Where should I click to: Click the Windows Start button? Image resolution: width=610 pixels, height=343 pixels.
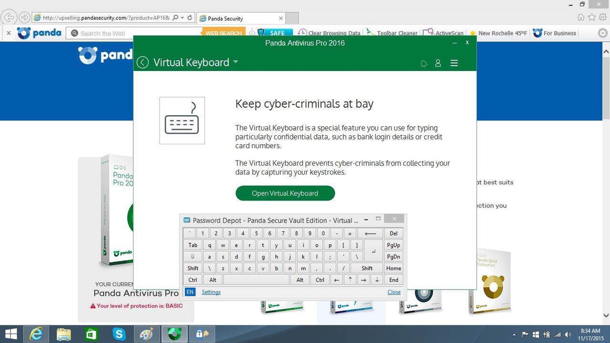[x=11, y=334]
